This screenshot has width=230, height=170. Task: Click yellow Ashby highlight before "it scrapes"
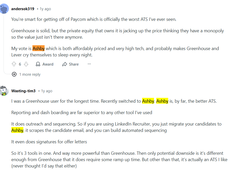[x=17, y=130]
